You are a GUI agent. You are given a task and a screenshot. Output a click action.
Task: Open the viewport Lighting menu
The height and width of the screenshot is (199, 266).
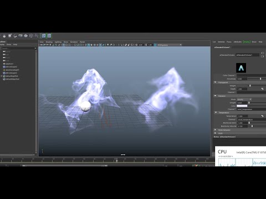pyautogui.click(x=58, y=42)
